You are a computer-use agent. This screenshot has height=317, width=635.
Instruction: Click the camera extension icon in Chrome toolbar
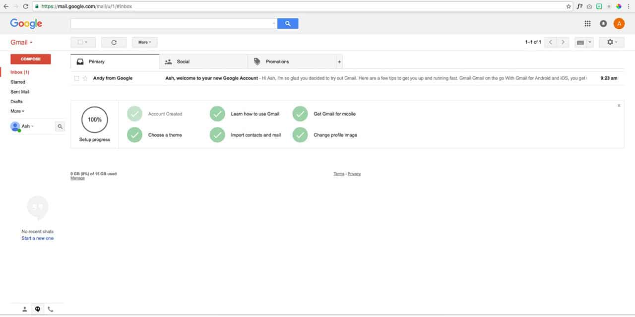[x=589, y=6]
